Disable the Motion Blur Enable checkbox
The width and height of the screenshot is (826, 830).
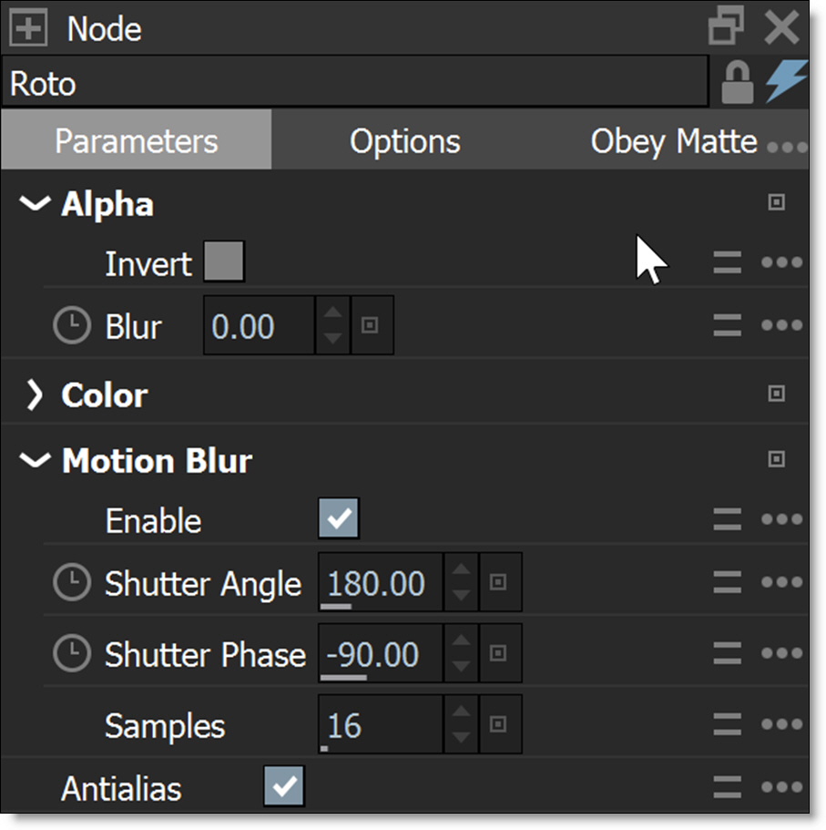click(x=339, y=519)
